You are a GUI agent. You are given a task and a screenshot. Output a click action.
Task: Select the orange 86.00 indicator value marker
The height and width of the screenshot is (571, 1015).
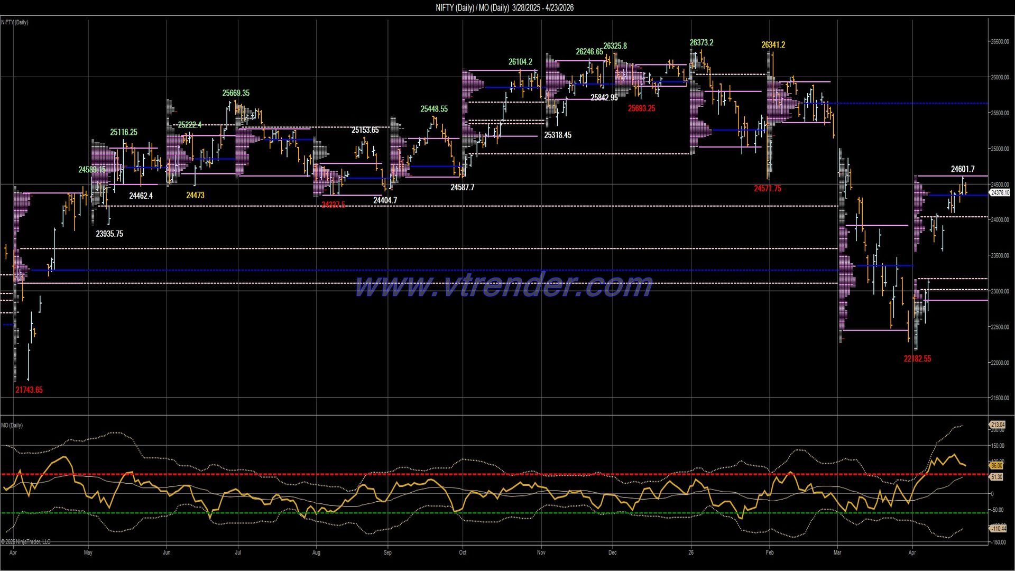(997, 466)
